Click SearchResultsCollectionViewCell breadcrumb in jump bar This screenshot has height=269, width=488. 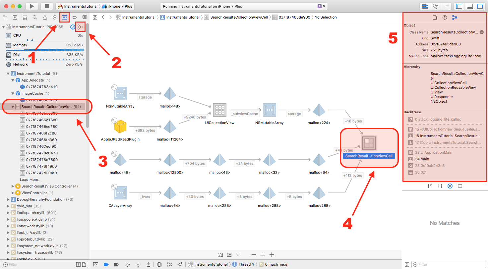coord(235,17)
